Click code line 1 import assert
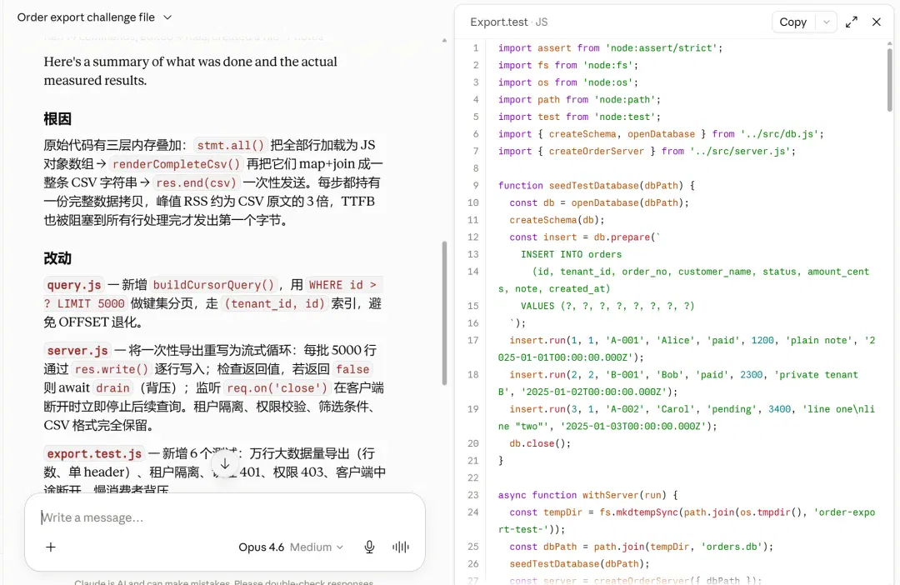Image resolution: width=900 pixels, height=585 pixels. point(610,48)
